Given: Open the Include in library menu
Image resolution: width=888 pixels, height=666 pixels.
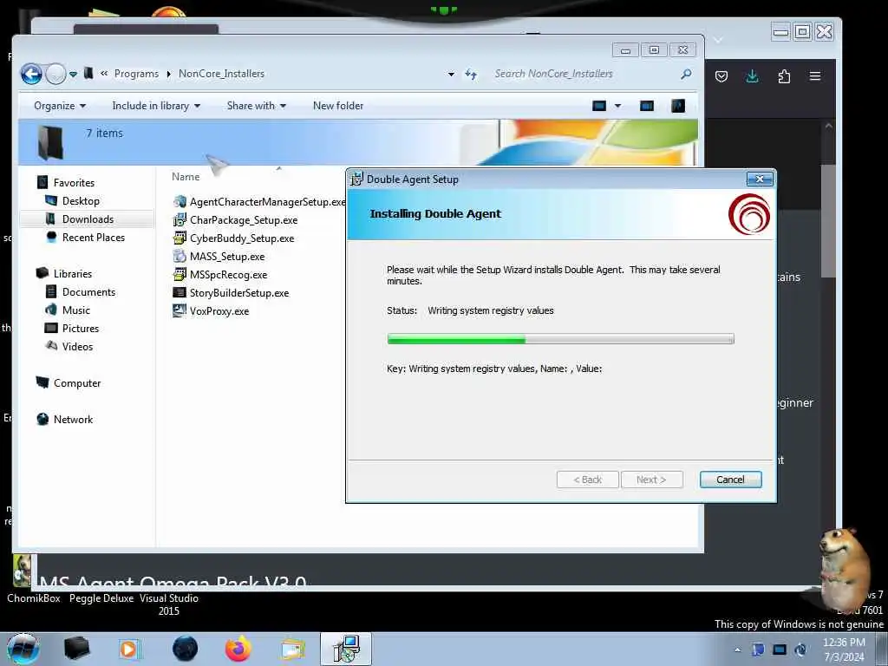Looking at the screenshot, I should 156,105.
